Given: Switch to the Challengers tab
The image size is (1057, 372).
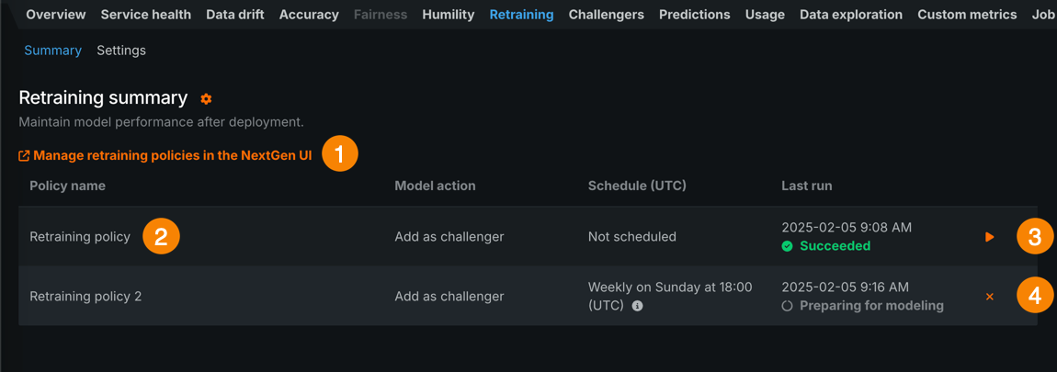Looking at the screenshot, I should coord(606,15).
